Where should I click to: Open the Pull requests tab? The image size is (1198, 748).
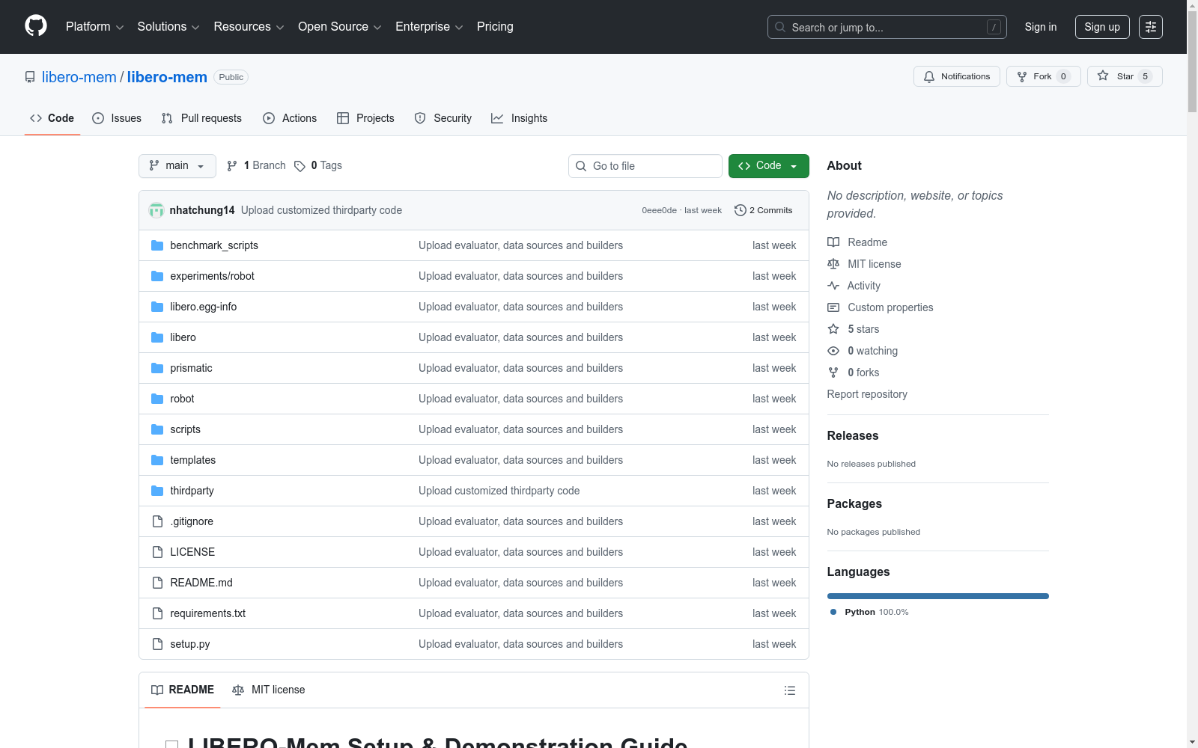tap(201, 118)
